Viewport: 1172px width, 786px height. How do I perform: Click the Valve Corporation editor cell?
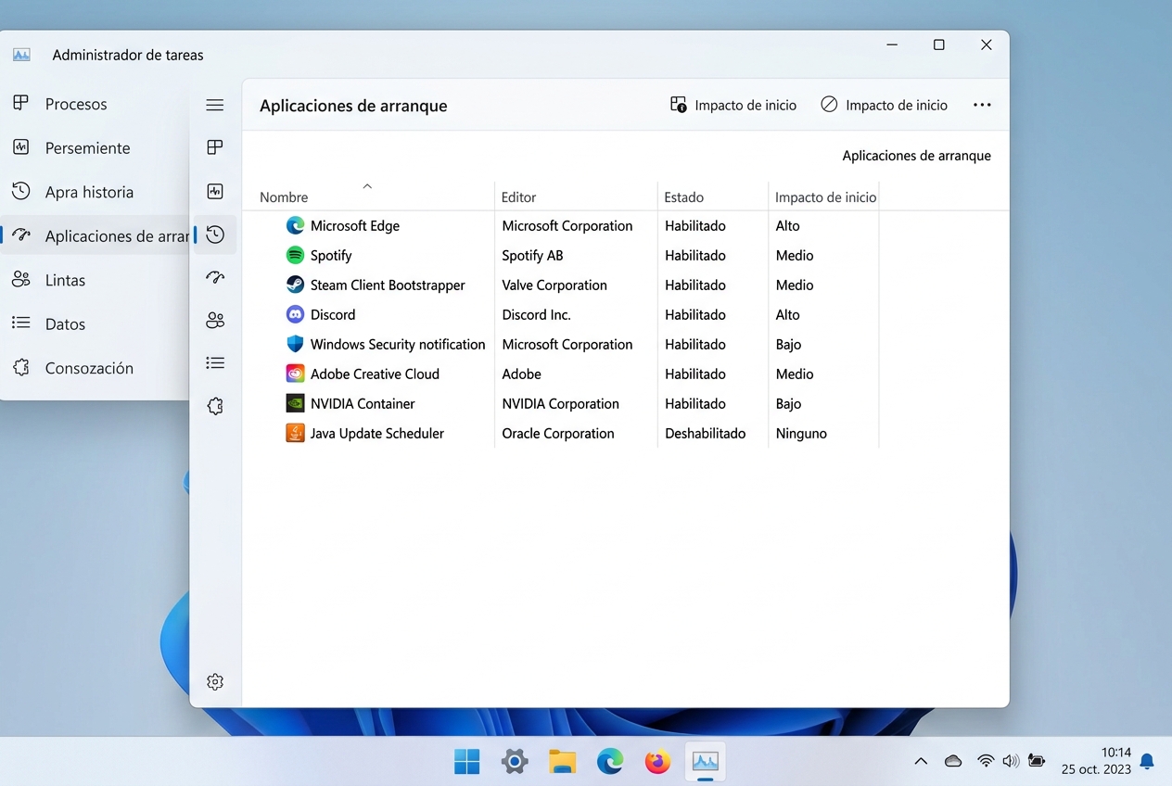(x=554, y=285)
